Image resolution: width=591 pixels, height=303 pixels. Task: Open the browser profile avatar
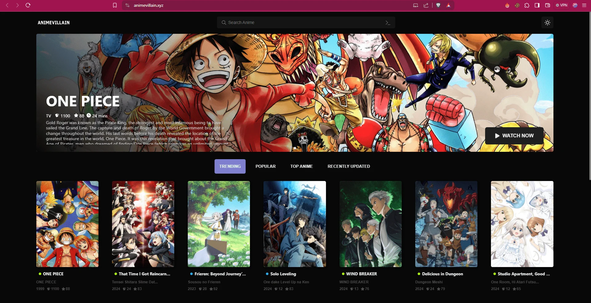575,5
